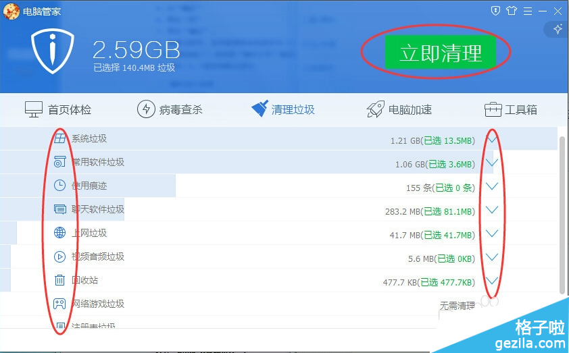Click the shield icon in title bar
The width and height of the screenshot is (569, 353).
(495, 11)
